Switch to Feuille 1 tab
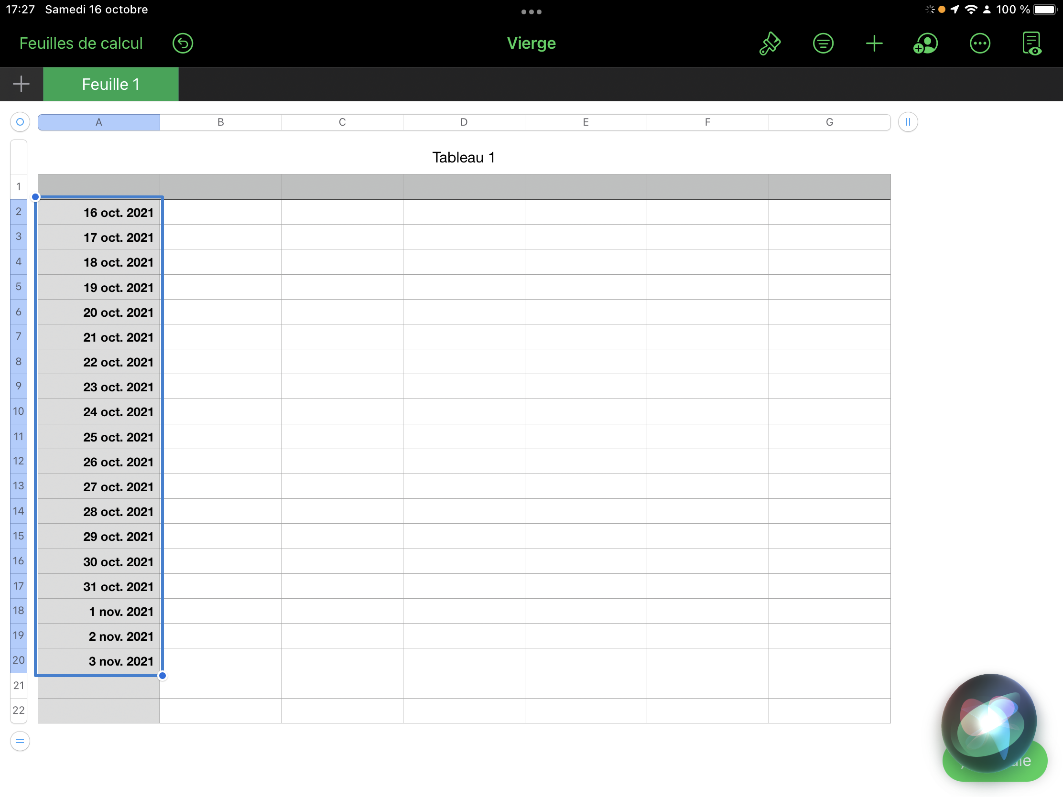 (x=110, y=85)
